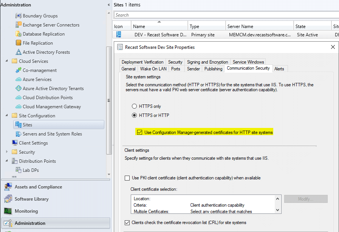This screenshot has height=232, width=339.
Task: Click the Modify button for client certificates
Action: pos(306,199)
